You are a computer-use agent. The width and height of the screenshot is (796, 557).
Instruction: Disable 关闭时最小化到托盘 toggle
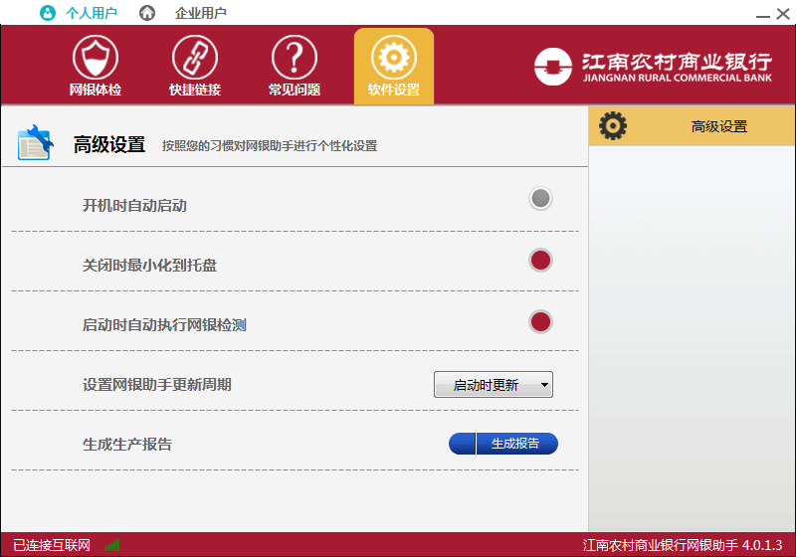pos(540,261)
